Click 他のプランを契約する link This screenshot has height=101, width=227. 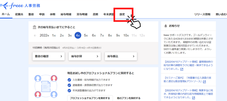(128, 98)
